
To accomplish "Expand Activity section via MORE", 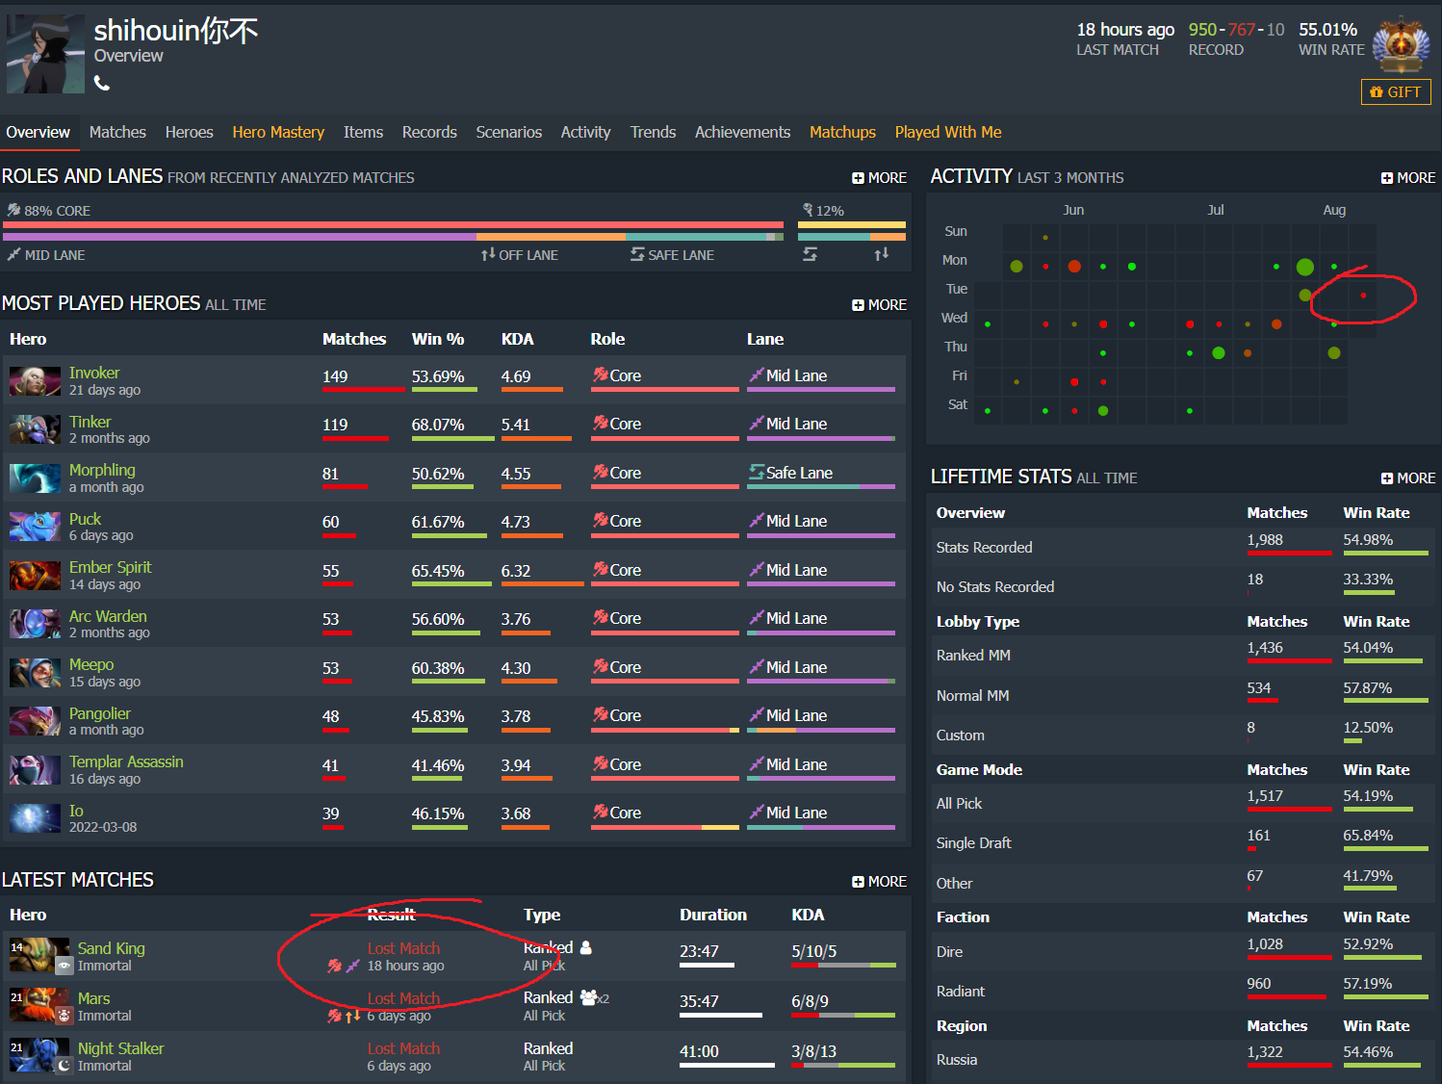I will click(x=1407, y=178).
